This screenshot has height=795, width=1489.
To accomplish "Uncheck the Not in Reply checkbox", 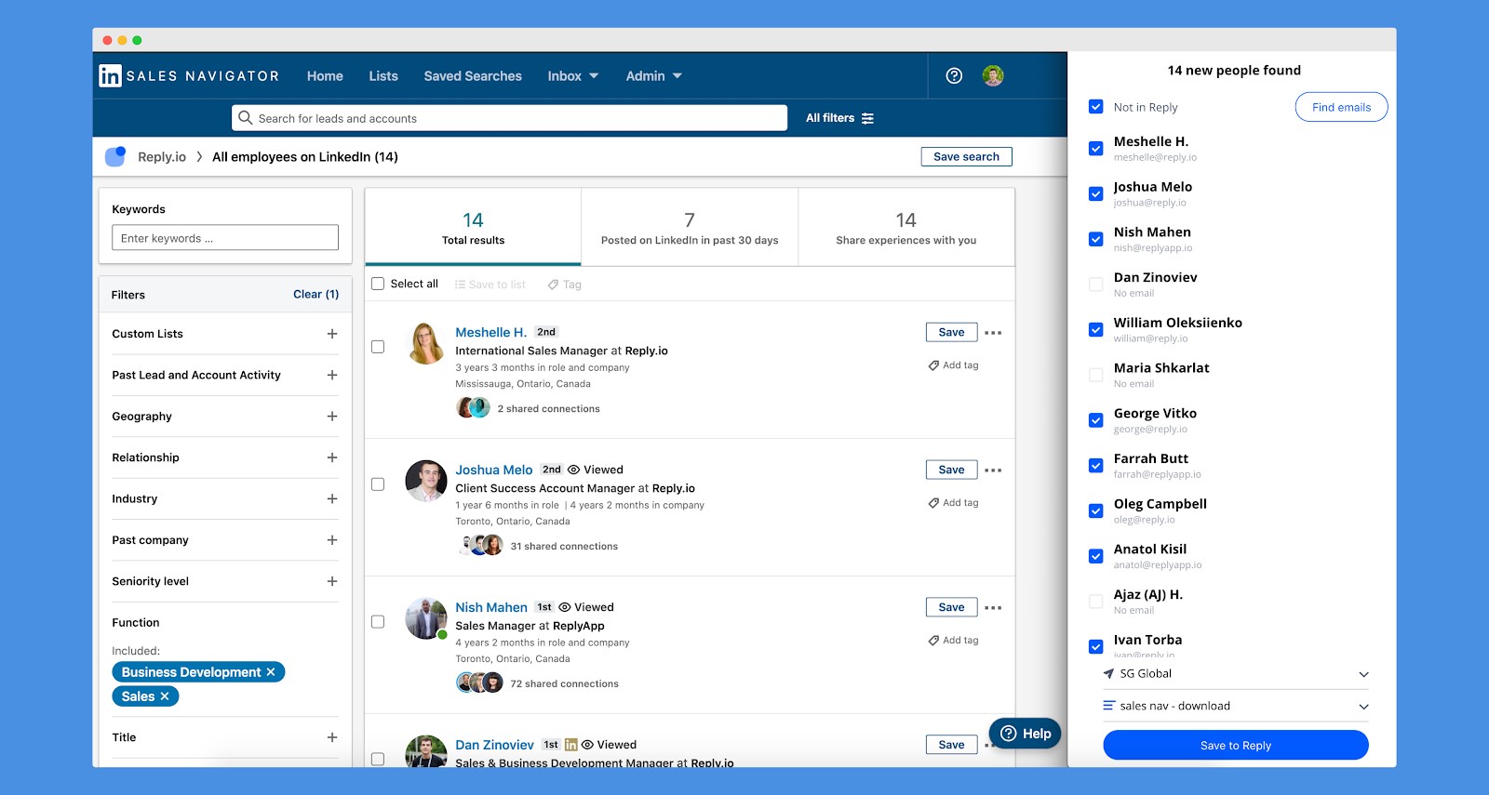I will (x=1096, y=107).
